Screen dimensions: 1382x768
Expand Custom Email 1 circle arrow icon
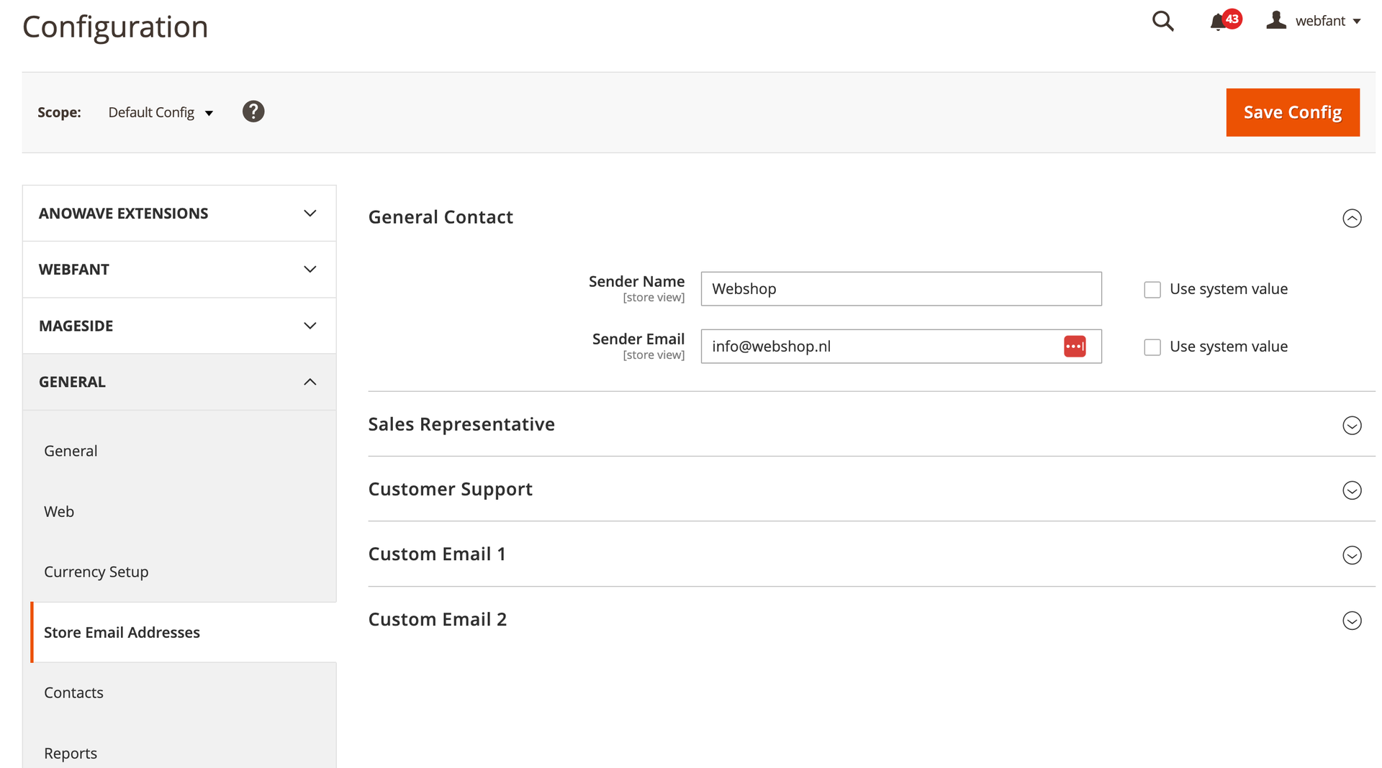(1352, 555)
